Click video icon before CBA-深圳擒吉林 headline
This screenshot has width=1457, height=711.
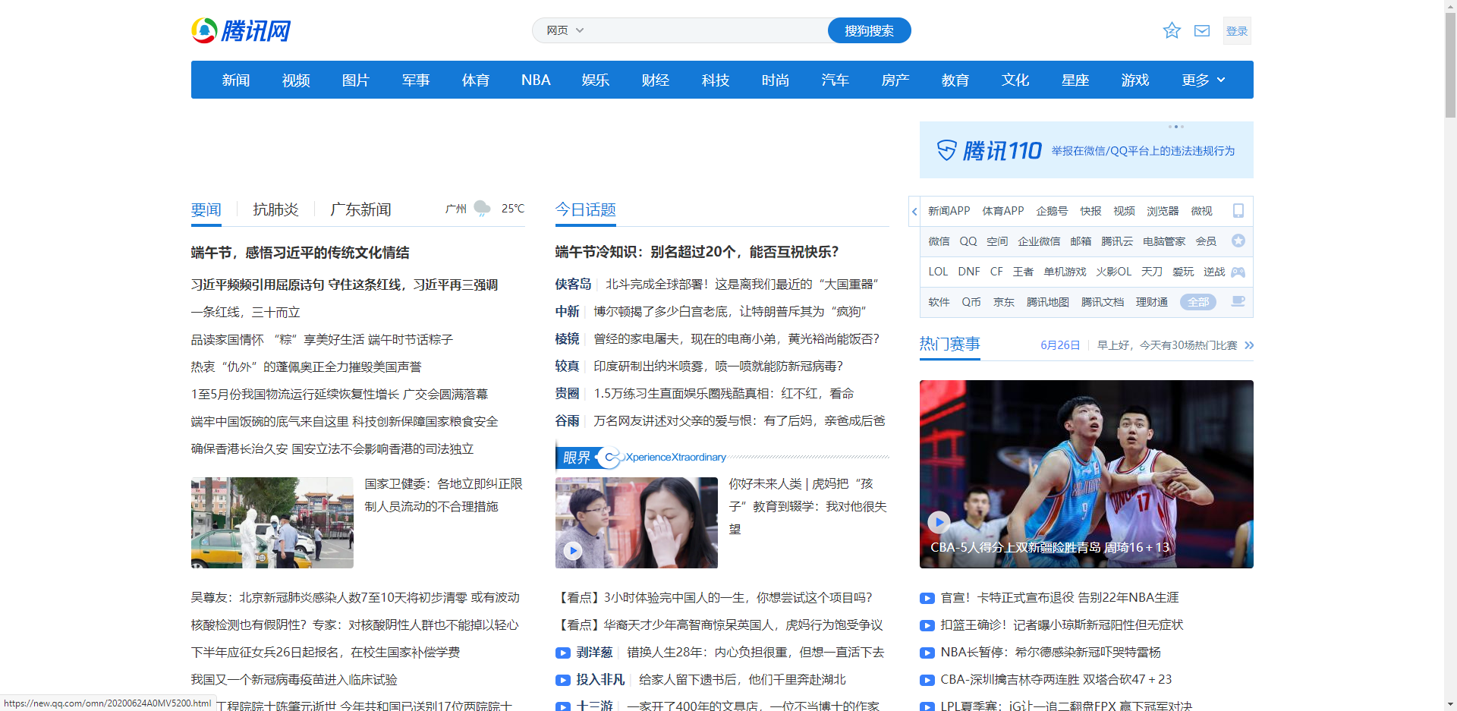coord(927,680)
